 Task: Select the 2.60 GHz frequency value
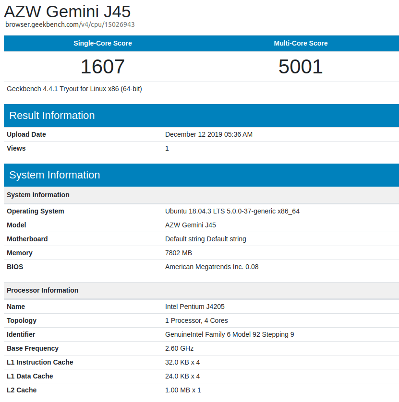point(179,348)
